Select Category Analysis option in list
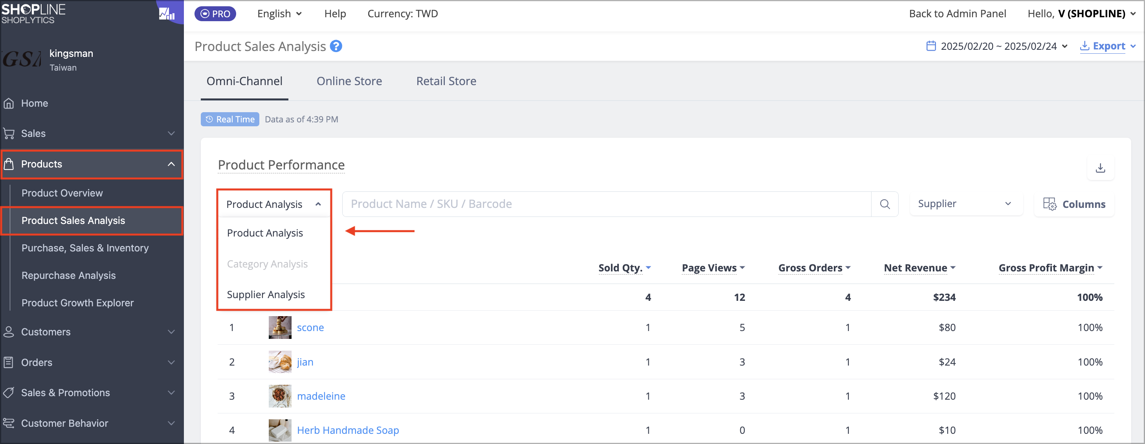Screen dimensions: 1145x444 (x=274, y=264)
